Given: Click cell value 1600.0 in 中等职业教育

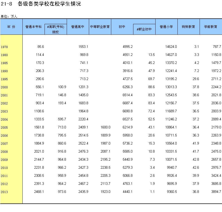Looking at the screenshot, I should pyautogui.click(x=105, y=127).
